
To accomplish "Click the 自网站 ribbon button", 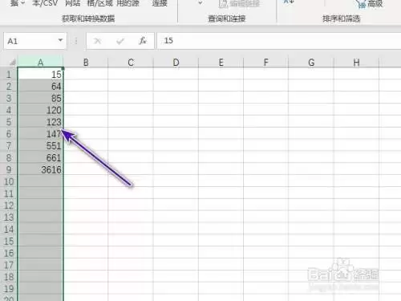I will pyautogui.click(x=73, y=3).
